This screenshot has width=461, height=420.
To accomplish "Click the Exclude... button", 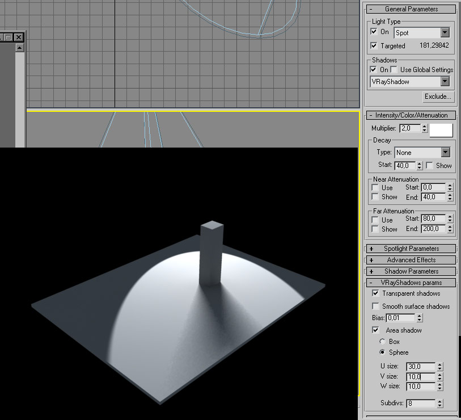I will (x=438, y=96).
